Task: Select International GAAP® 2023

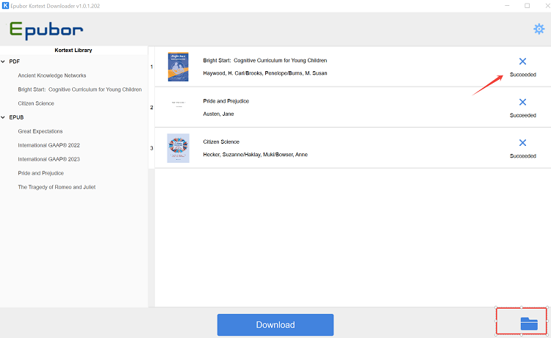Action: pos(48,159)
